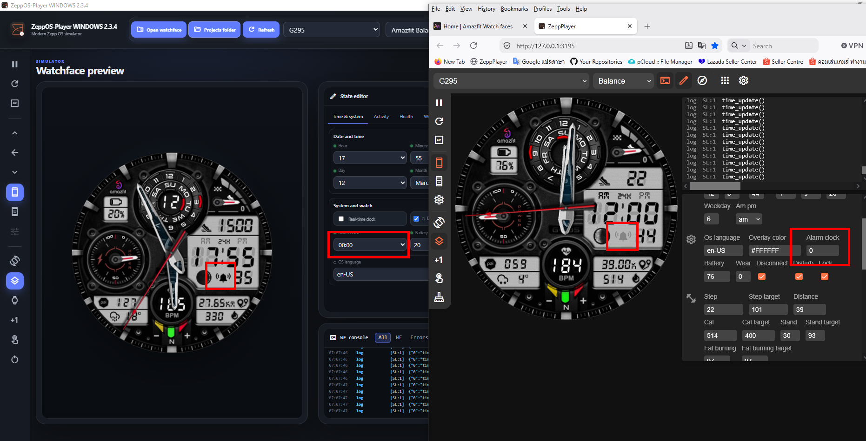Open settings gear in browser ZeppPlayer top toolbar
Viewport: 866px width, 441px height.
(744, 80)
